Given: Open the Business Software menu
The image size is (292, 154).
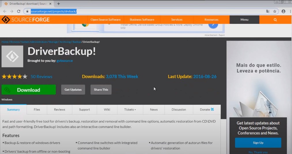Looking at the screenshot, I should pyautogui.click(x=142, y=20).
